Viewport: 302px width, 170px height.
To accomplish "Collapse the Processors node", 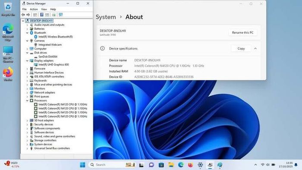I will tap(27, 101).
